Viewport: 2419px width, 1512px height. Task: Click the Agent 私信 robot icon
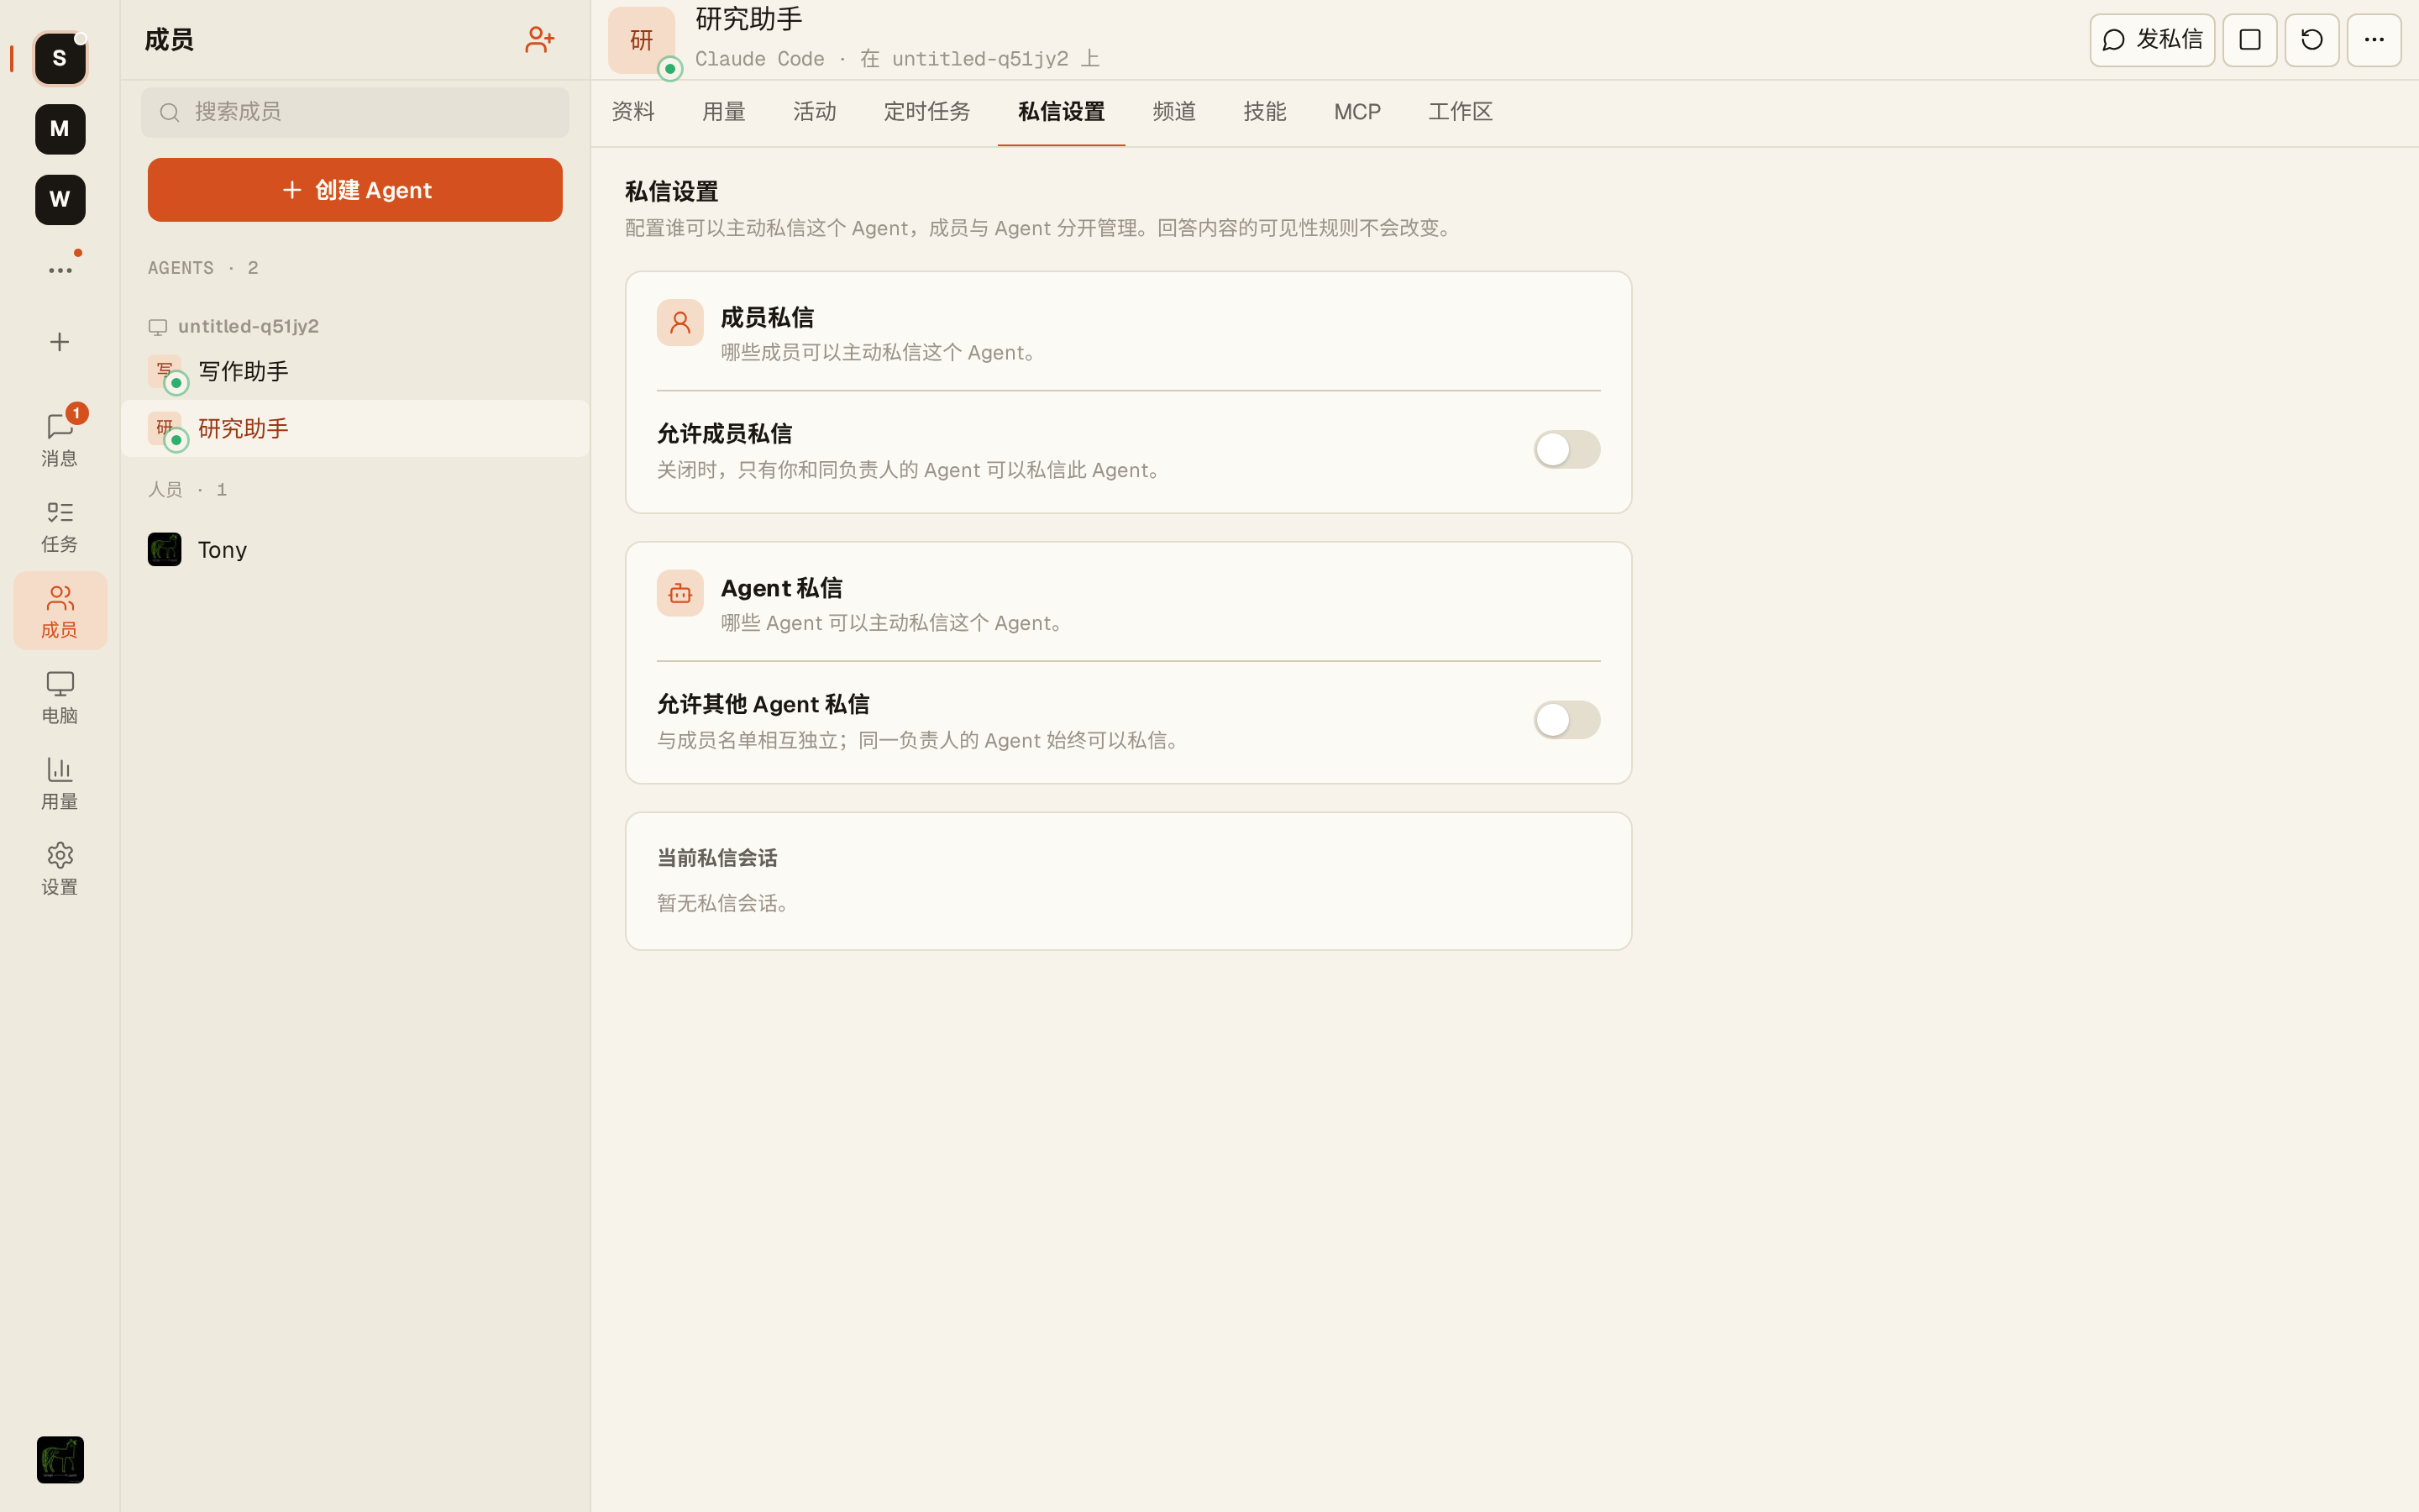pyautogui.click(x=680, y=593)
